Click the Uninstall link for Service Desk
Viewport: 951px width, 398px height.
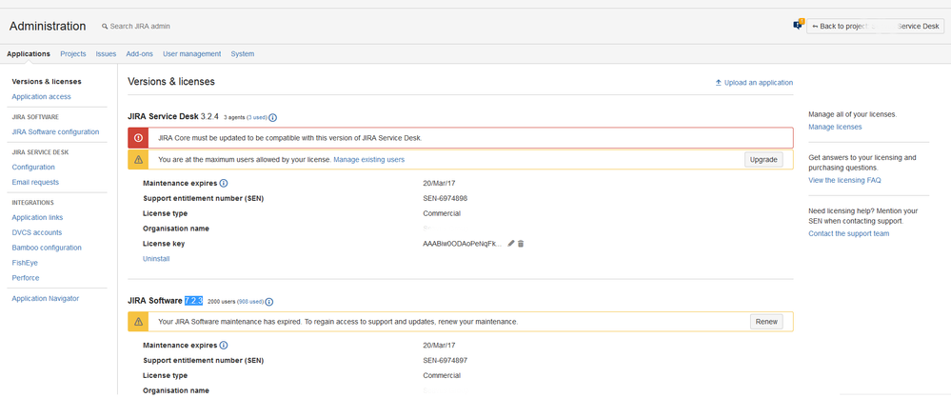[156, 259]
